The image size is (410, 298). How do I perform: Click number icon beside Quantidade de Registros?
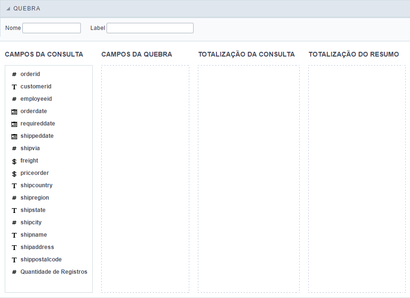click(x=14, y=272)
